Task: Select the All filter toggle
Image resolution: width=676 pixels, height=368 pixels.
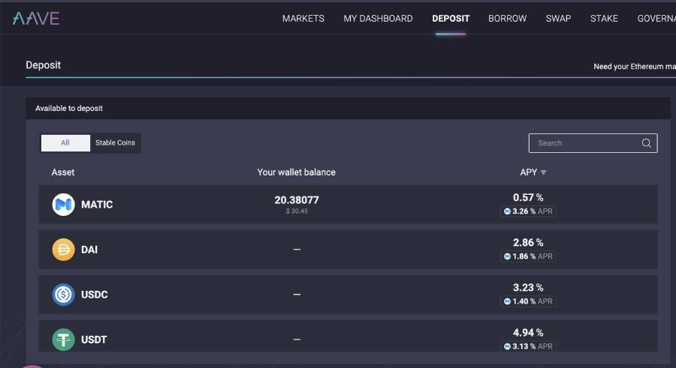Action: [65, 143]
